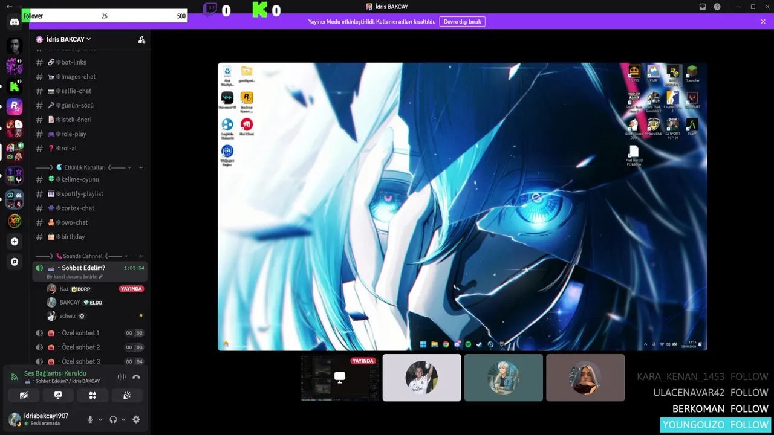Select user Kai in the voice channel
774x435 pixels.
coord(95,289)
